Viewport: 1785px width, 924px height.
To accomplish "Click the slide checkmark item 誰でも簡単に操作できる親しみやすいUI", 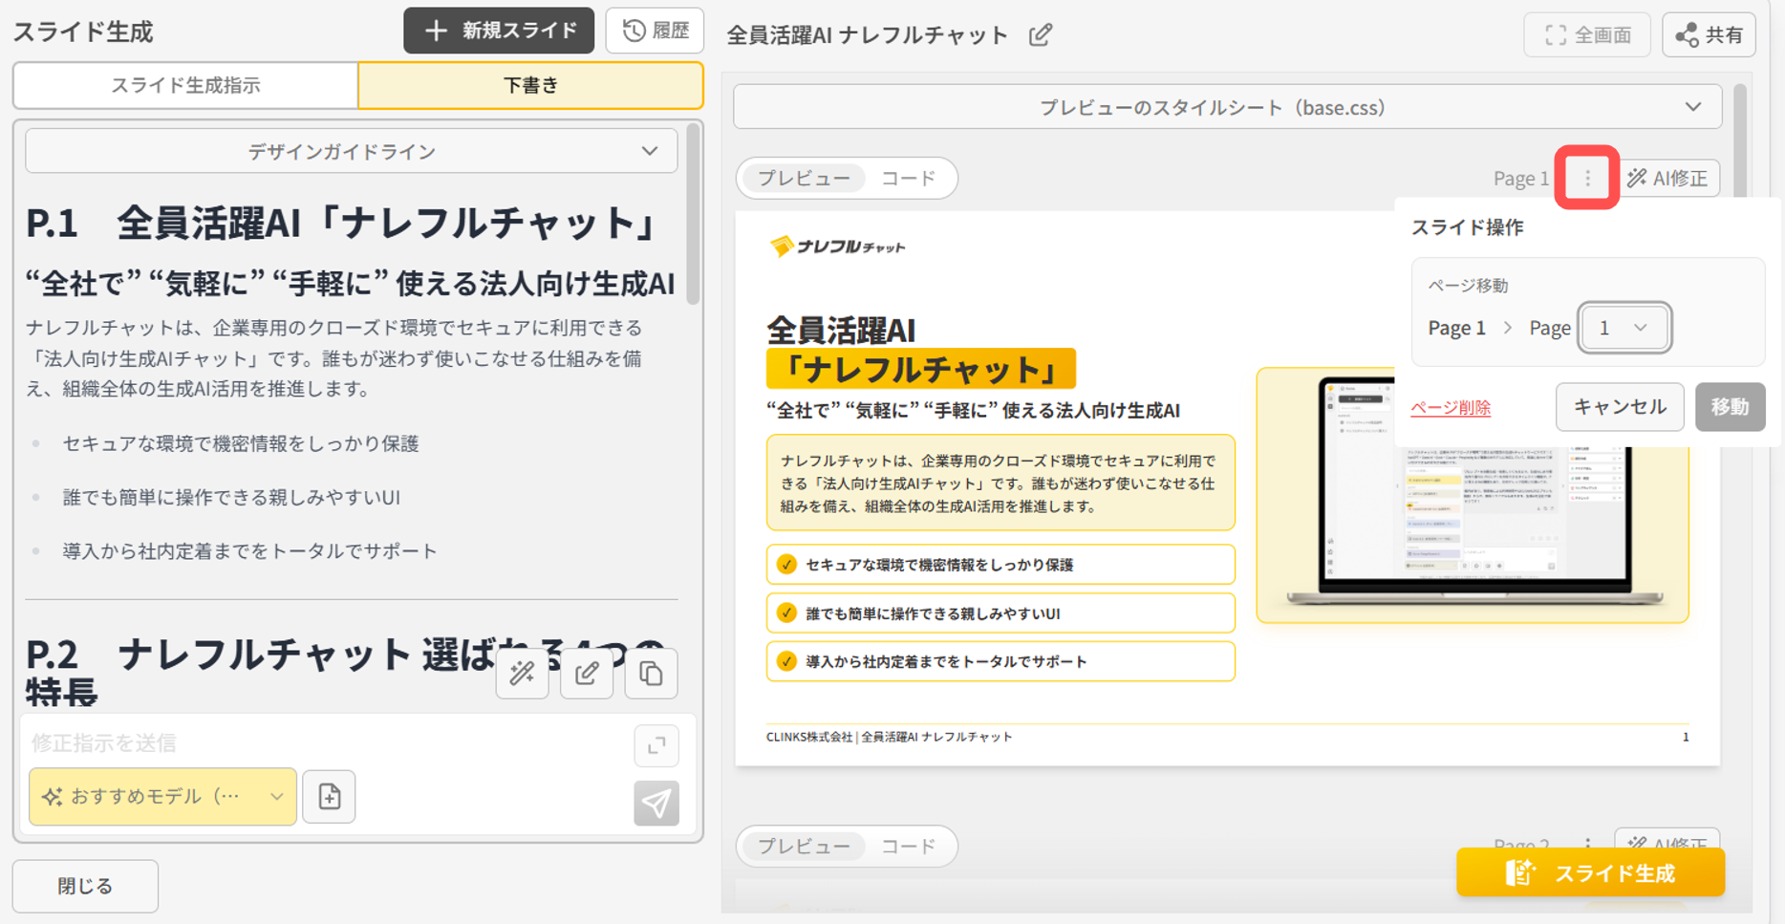I will 1000,612.
